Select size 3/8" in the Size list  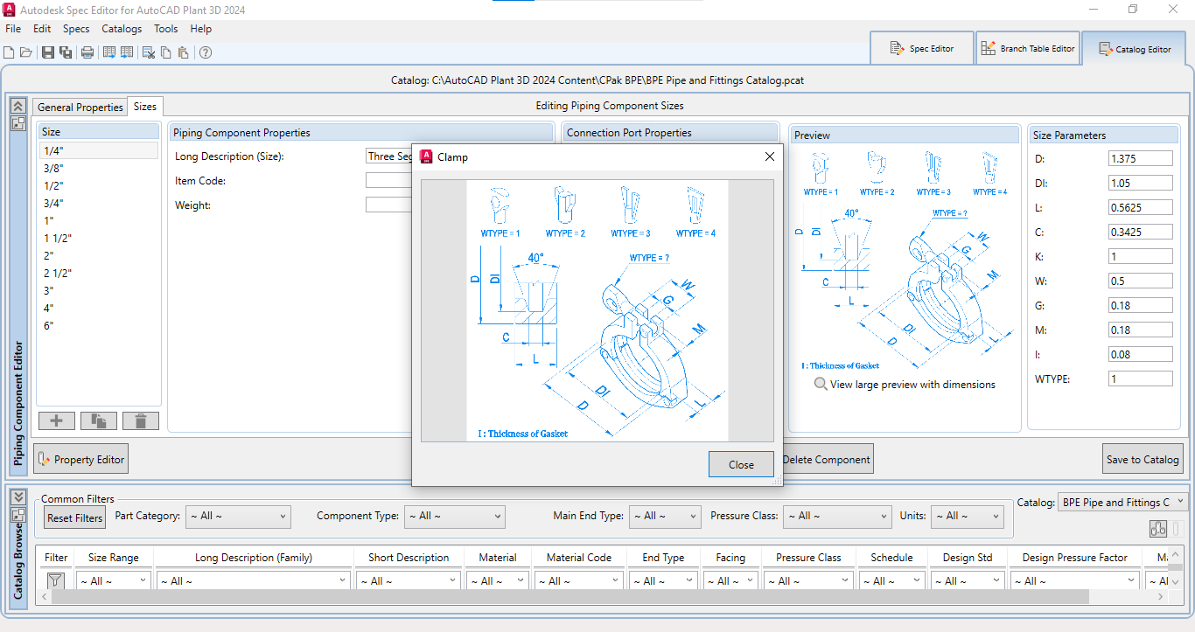coord(99,168)
